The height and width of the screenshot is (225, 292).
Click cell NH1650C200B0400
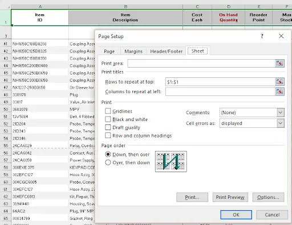coord(40,66)
